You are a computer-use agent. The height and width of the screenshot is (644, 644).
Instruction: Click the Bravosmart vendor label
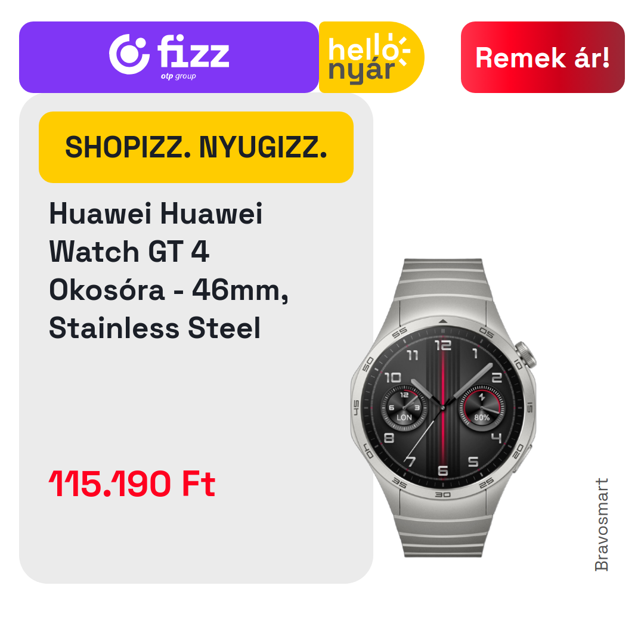pos(601,525)
